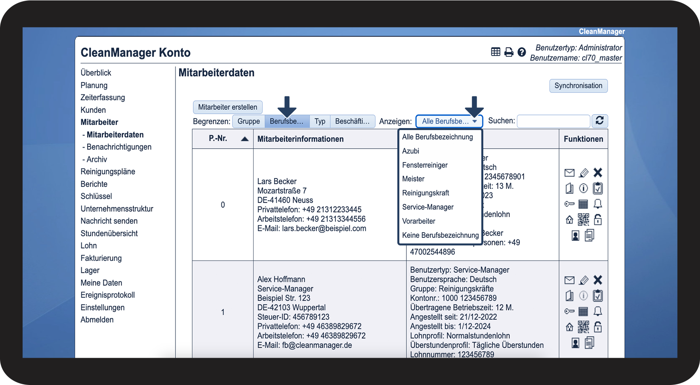
Task: Delete Lars Becker using the X icon
Action: point(598,172)
